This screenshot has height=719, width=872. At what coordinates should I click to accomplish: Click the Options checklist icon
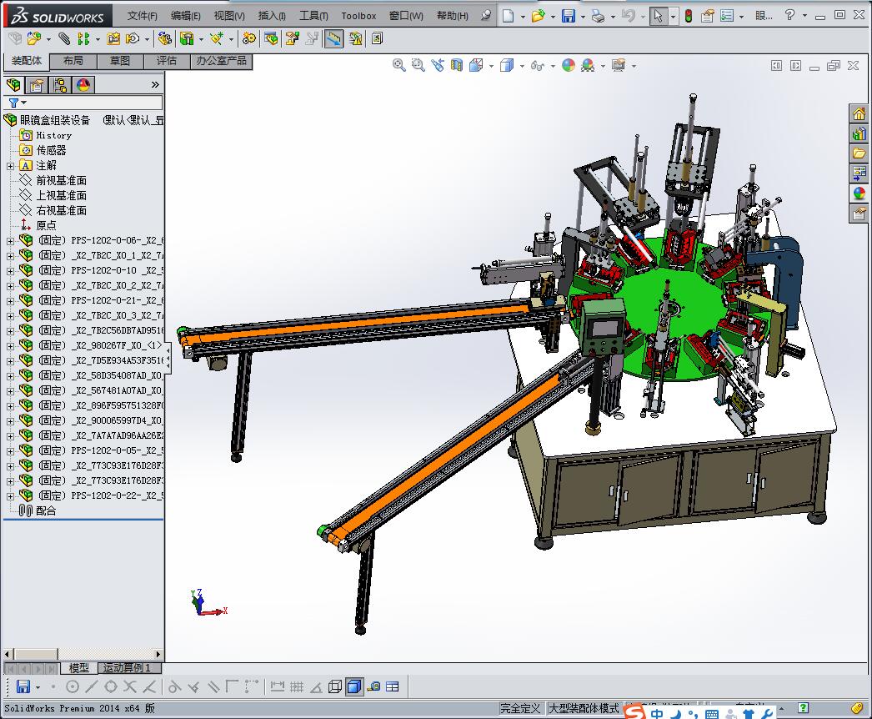[727, 16]
